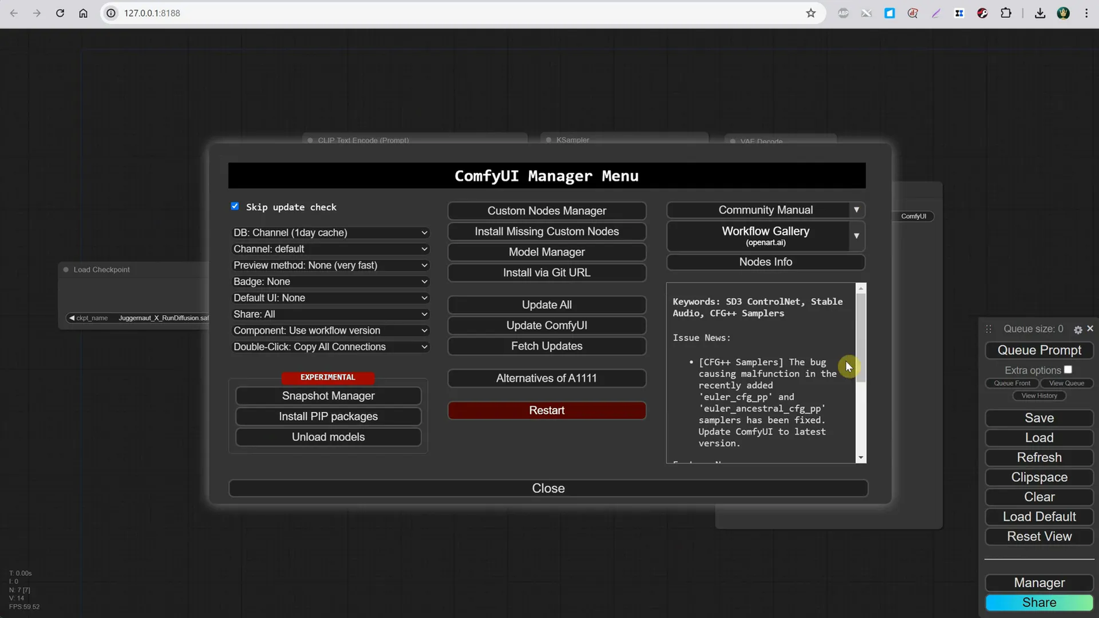Open Custom Nodes Manager
This screenshot has height=618, width=1099.
coord(547,211)
